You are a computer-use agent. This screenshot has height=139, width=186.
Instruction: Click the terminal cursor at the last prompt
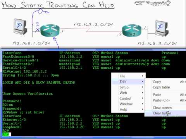coord(10,134)
